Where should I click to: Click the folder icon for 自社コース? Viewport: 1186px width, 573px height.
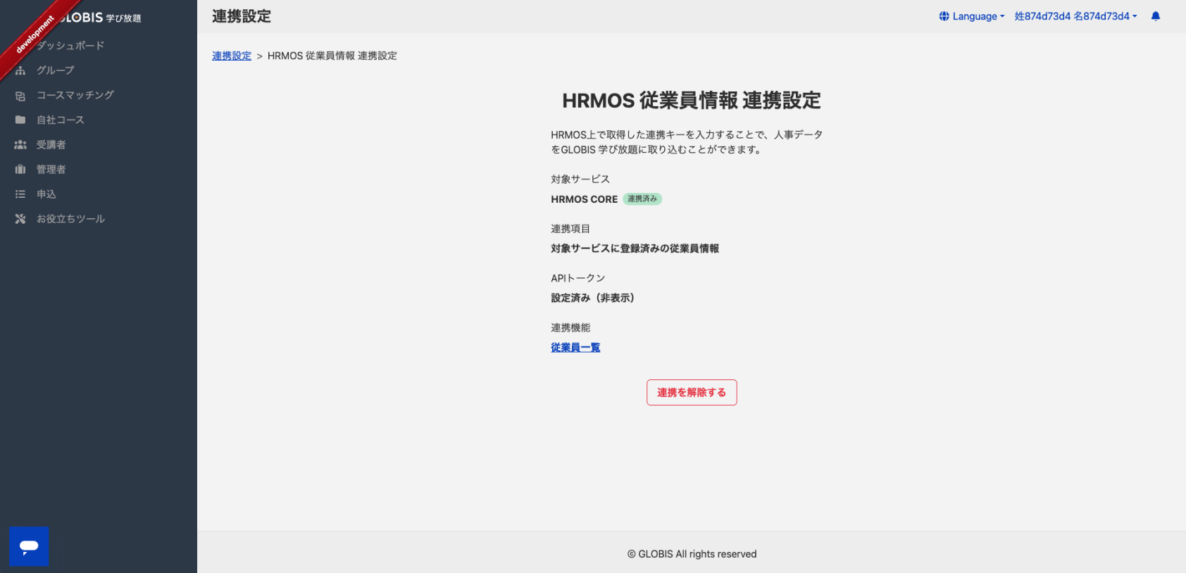click(x=20, y=120)
